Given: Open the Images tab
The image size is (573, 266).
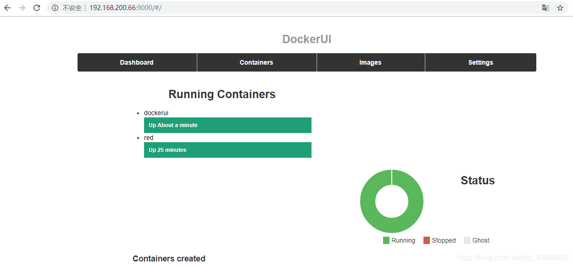Looking at the screenshot, I should [371, 62].
